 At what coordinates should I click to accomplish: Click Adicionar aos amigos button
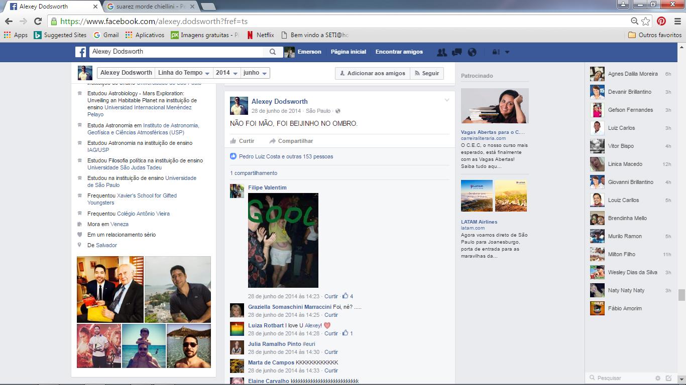pos(373,73)
